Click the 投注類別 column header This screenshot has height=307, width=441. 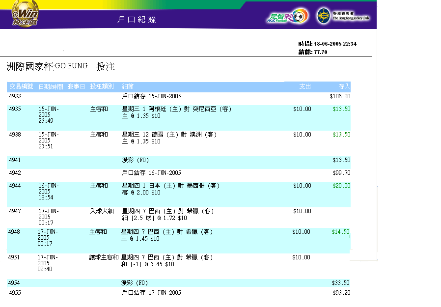click(x=102, y=86)
